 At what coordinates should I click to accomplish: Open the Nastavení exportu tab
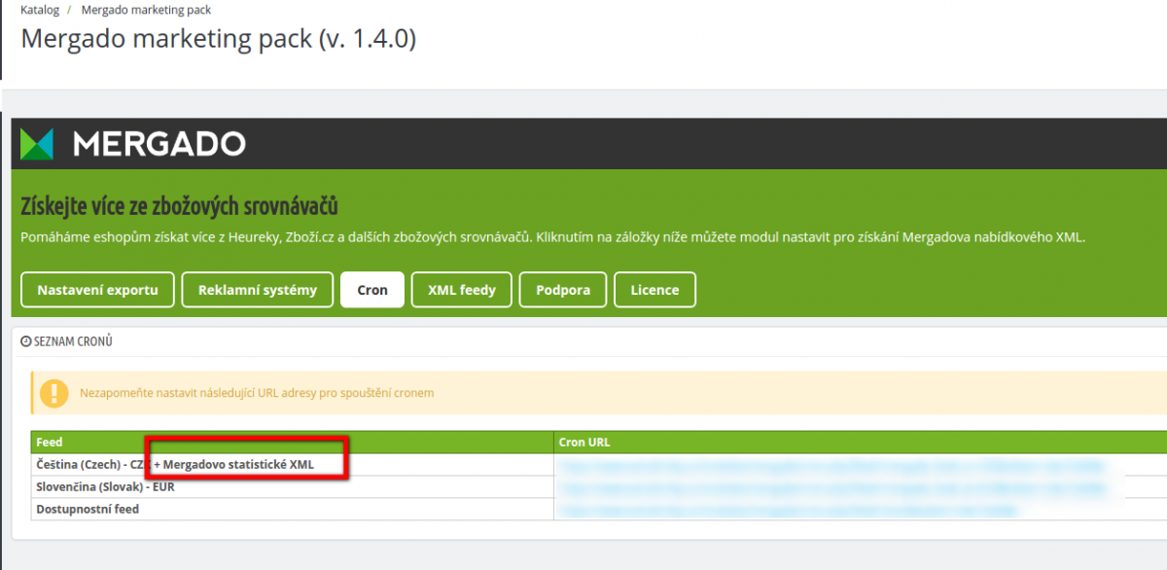(97, 290)
